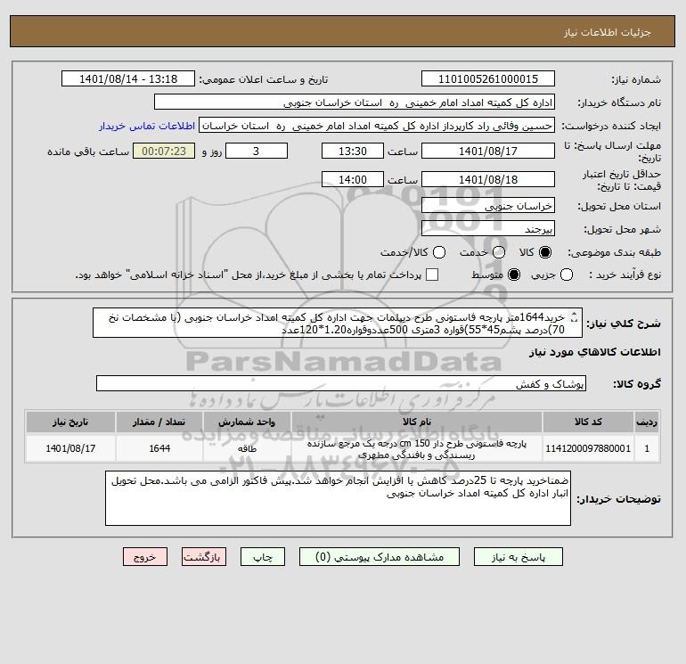Click the 'نام کالا' column header
Viewport: 686px width, 664px height.
click(417, 422)
